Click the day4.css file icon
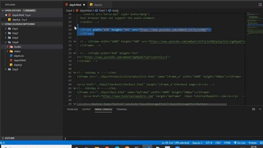 coord(11,56)
